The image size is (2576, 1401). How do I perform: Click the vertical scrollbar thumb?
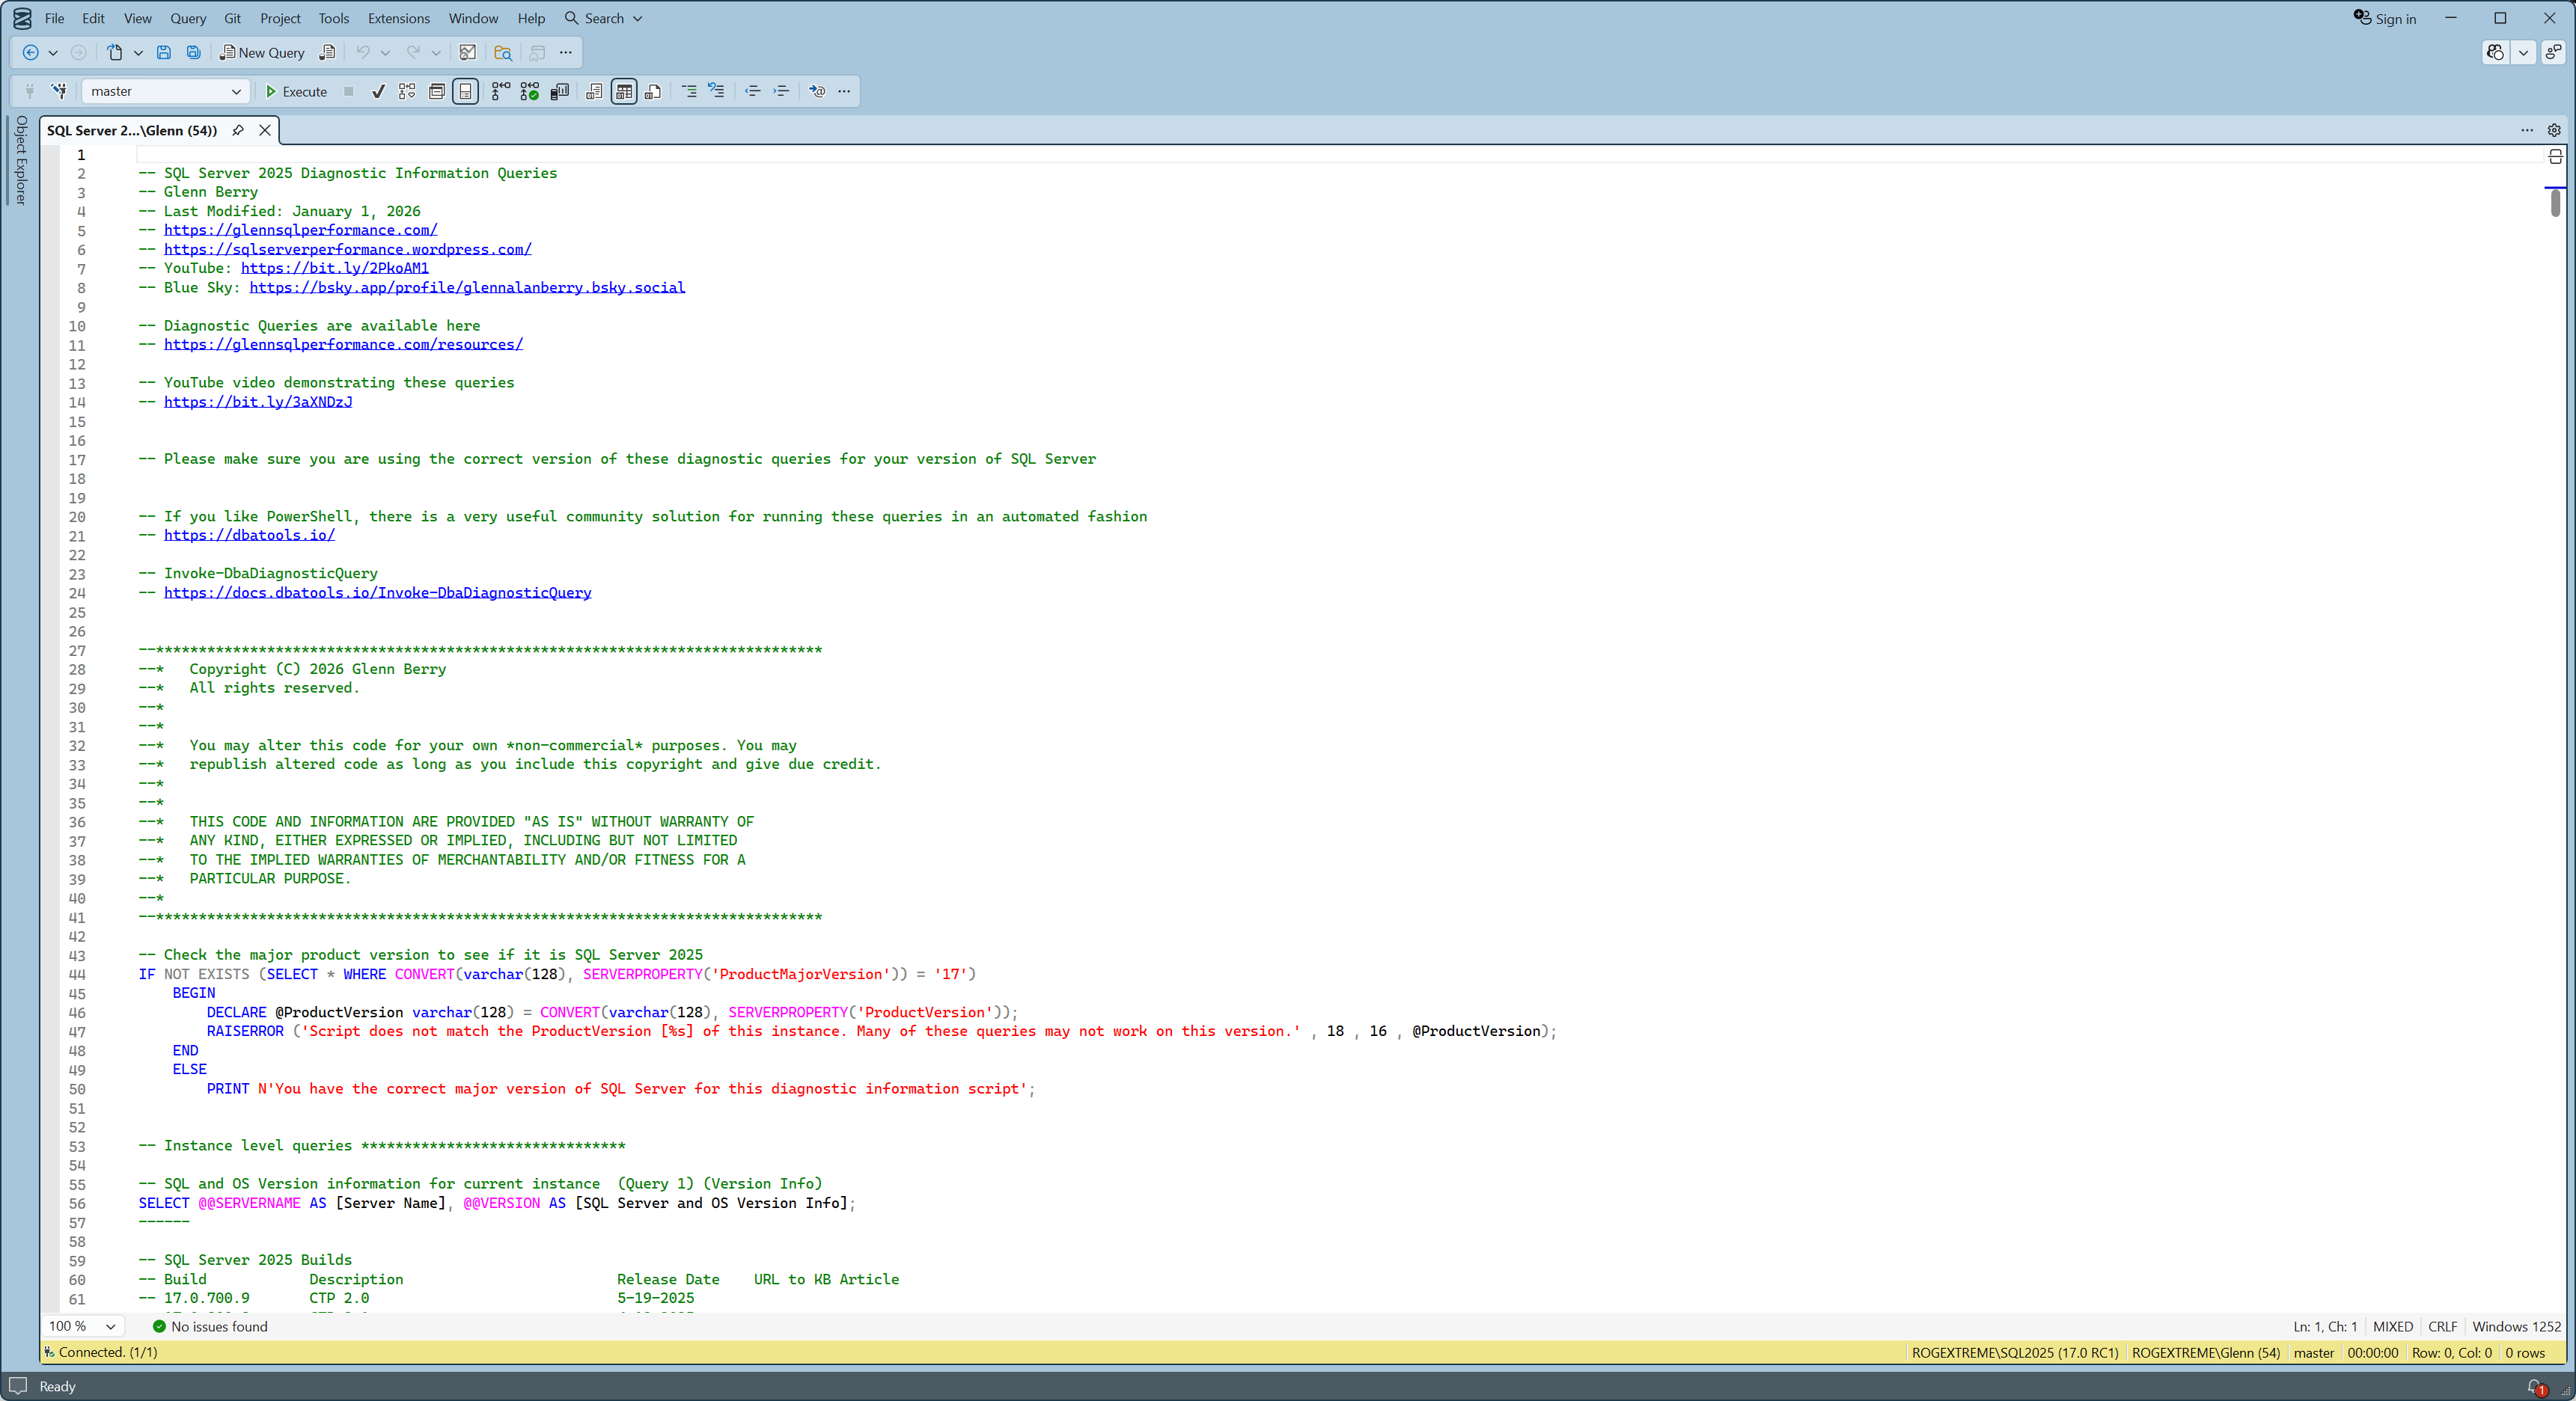click(x=2555, y=203)
